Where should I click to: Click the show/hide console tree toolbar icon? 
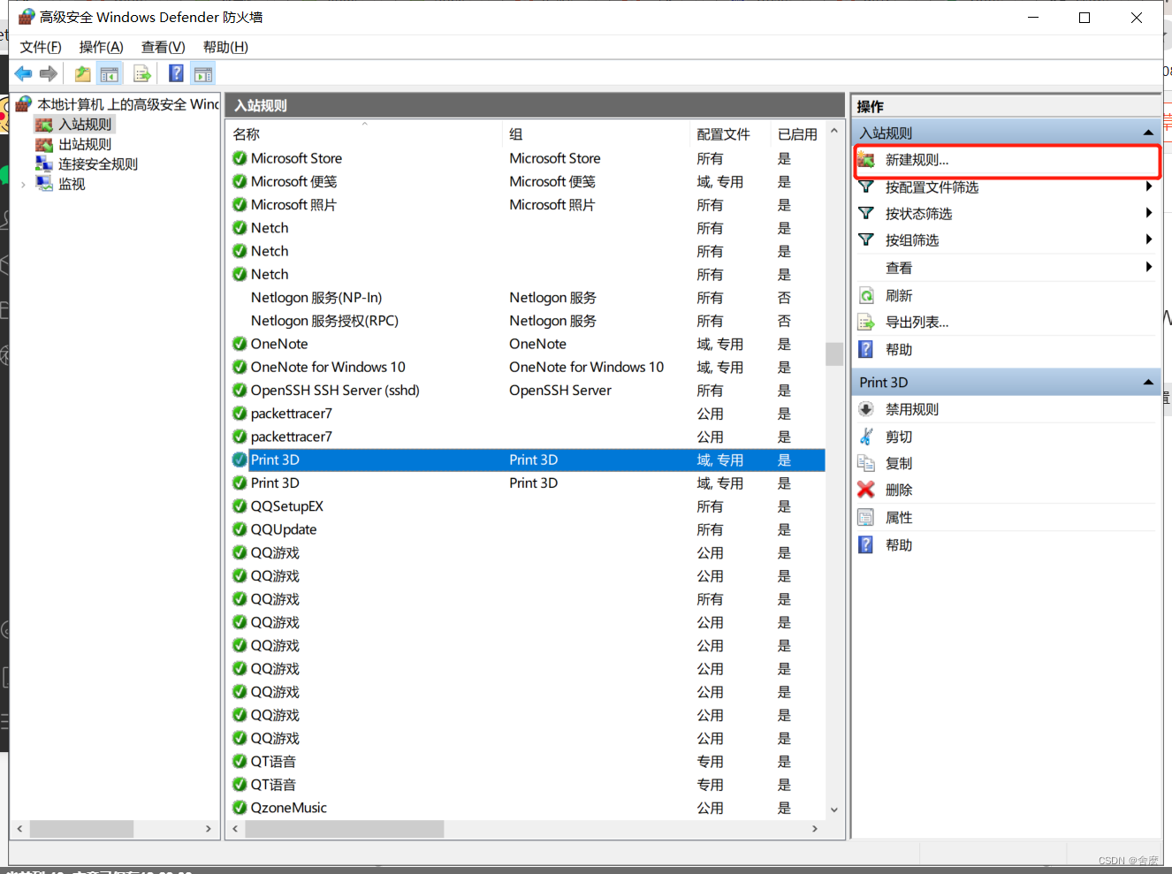pyautogui.click(x=110, y=74)
